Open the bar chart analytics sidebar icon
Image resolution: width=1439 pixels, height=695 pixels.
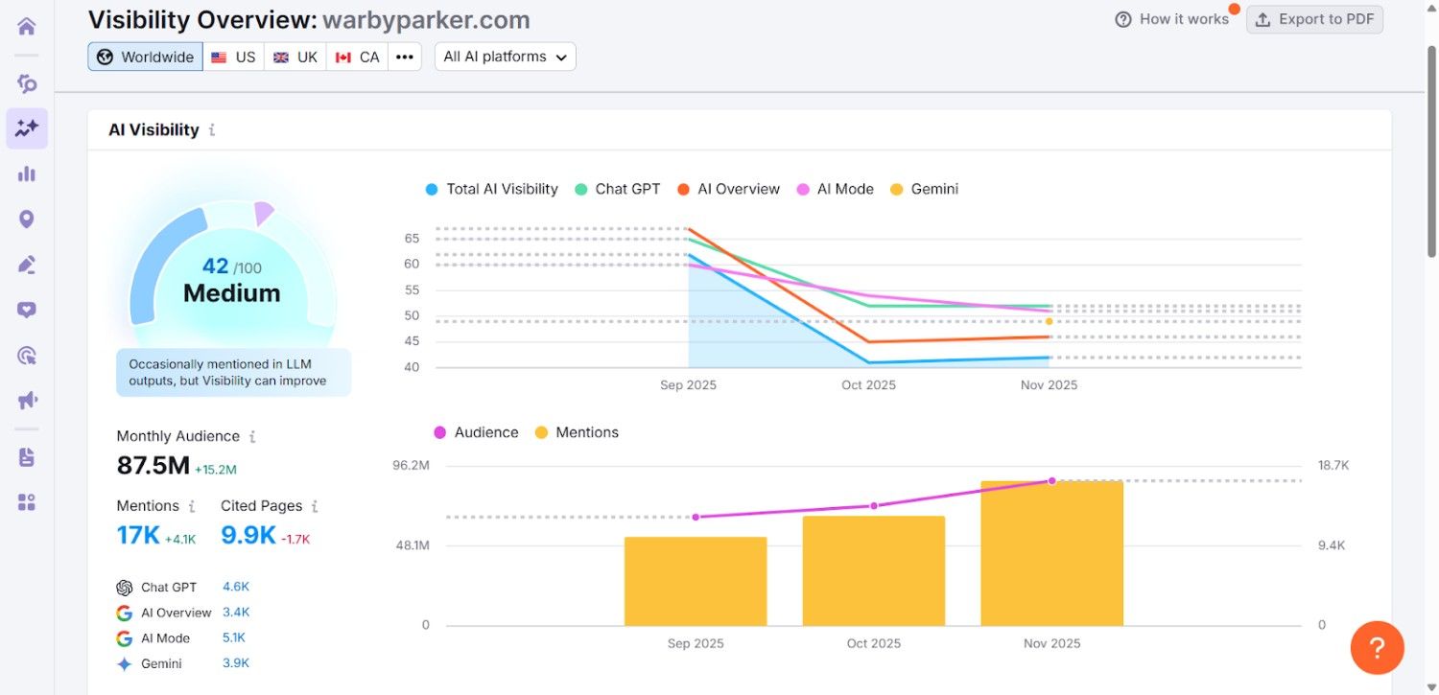tap(27, 174)
